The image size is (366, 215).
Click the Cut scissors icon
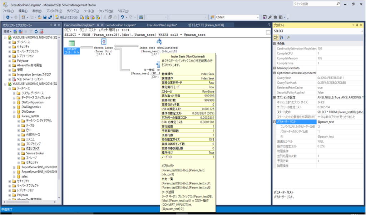point(105,17)
